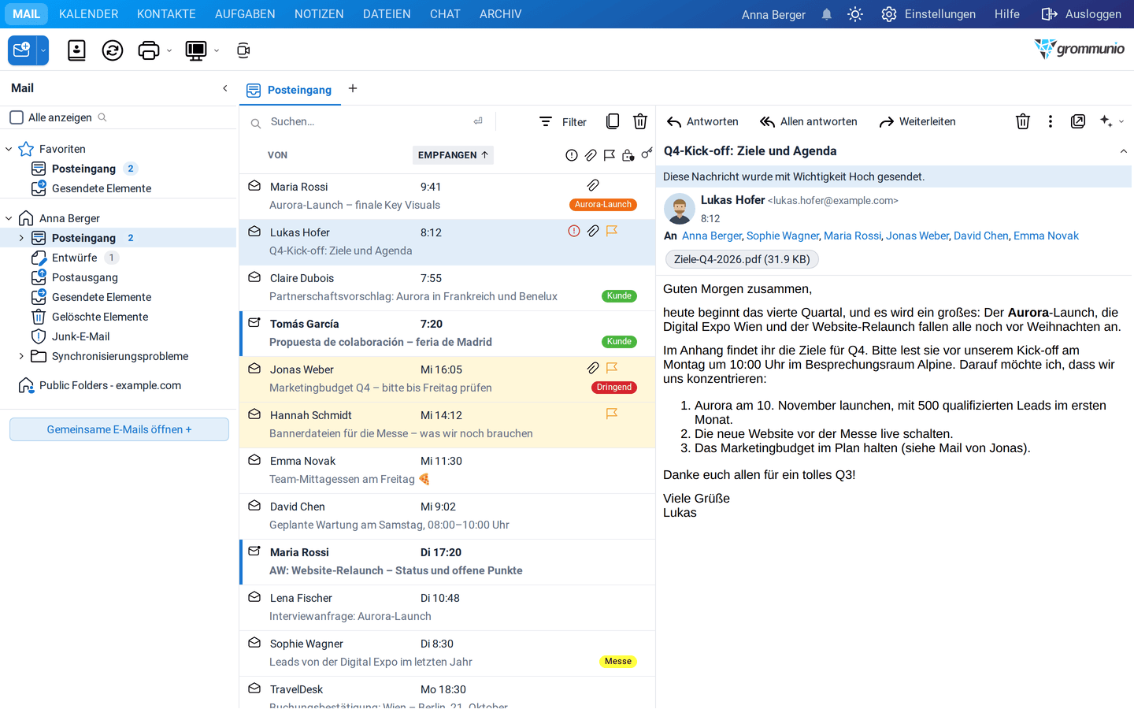Open the Ziele-Q4-2026.pdf attachment

pos(742,259)
